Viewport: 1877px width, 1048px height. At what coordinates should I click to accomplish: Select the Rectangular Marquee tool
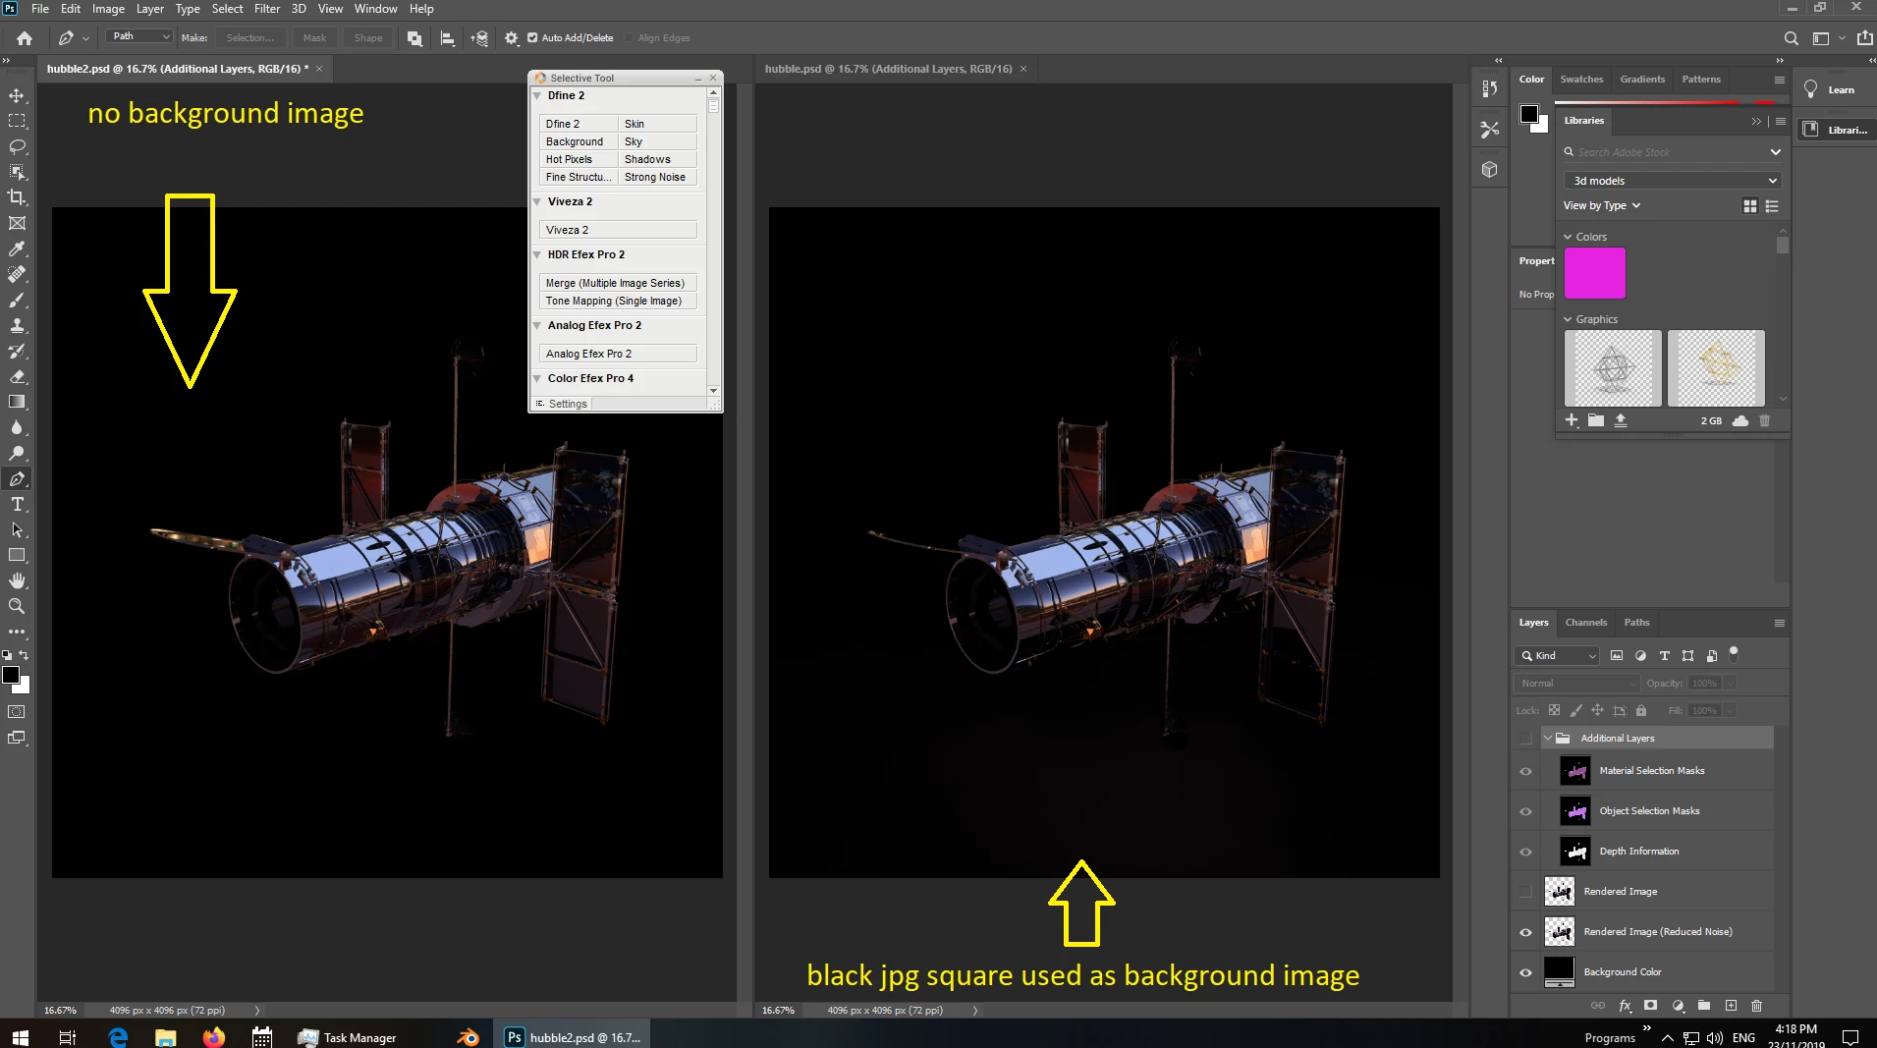click(17, 121)
